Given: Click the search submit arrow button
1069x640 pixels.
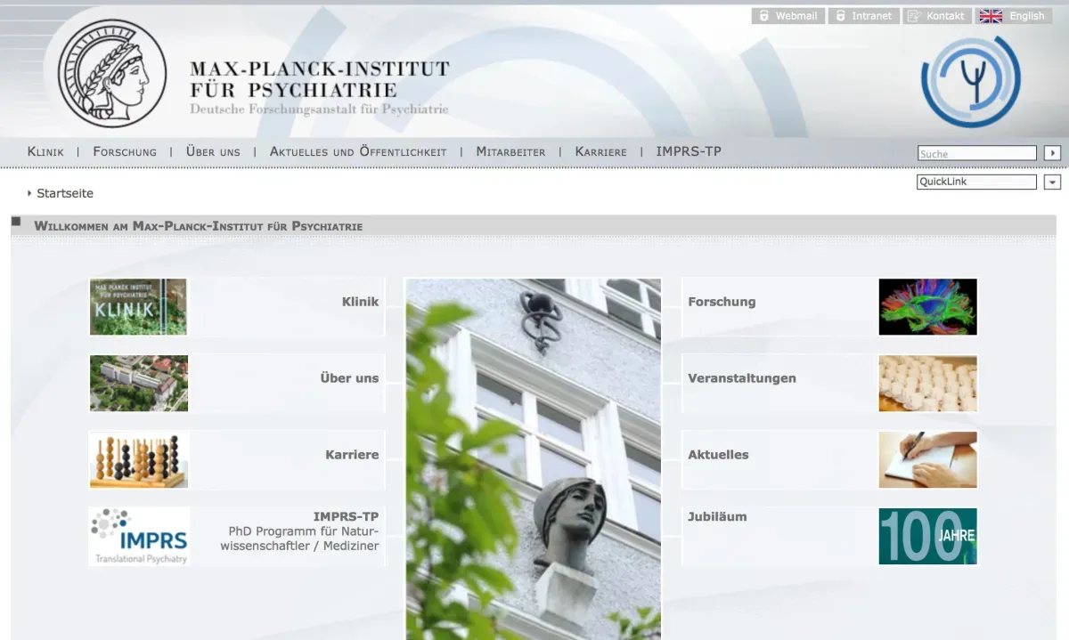Looking at the screenshot, I should click(x=1052, y=153).
